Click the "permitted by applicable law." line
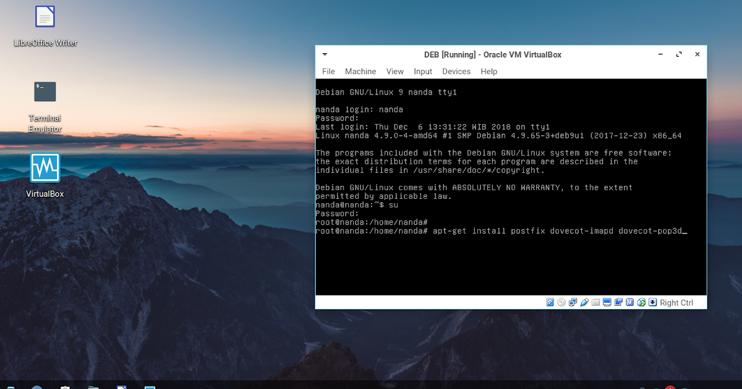This screenshot has width=742, height=389. point(383,196)
